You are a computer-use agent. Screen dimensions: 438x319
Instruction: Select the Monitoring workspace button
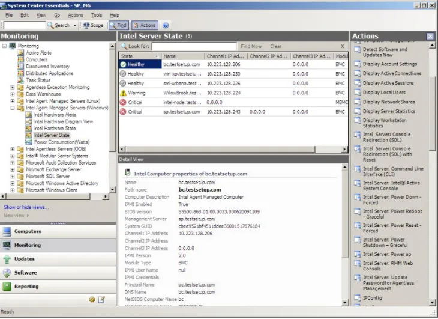coord(58,245)
